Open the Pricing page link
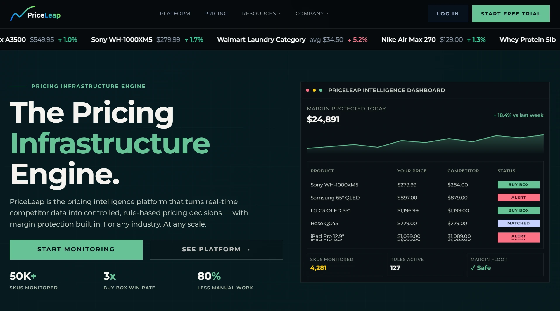This screenshot has height=311, width=560. tap(216, 13)
